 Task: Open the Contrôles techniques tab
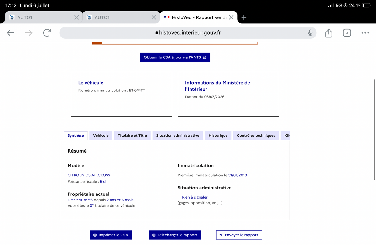click(256, 135)
